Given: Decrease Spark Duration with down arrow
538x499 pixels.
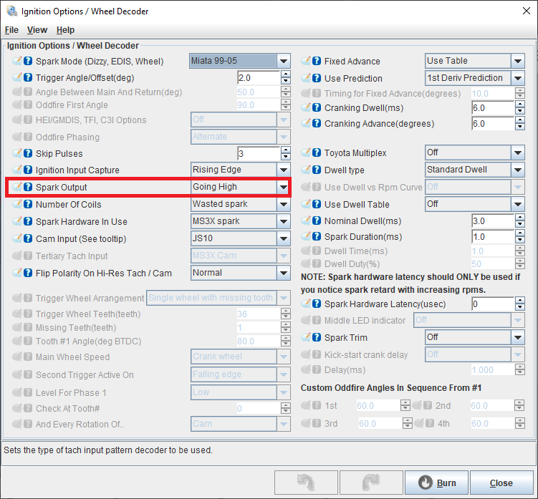Looking at the screenshot, I should click(520, 240).
